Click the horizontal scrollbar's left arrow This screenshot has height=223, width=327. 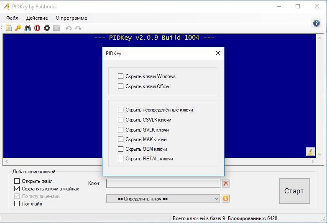click(7, 161)
